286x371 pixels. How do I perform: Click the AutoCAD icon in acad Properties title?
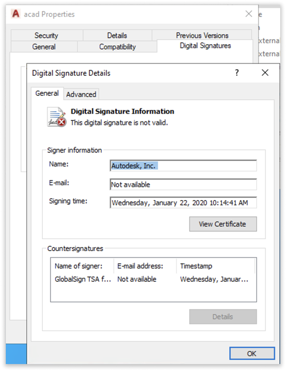pyautogui.click(x=16, y=14)
